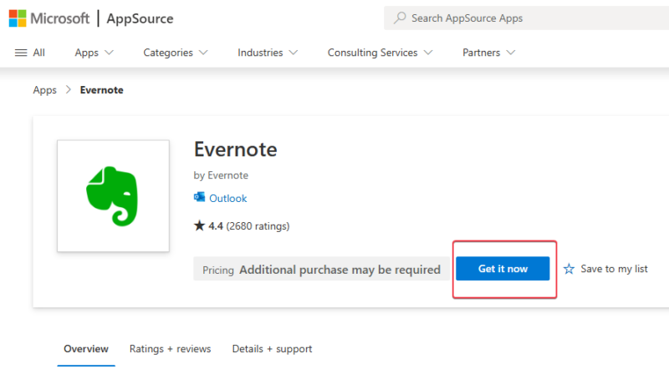Image resolution: width=669 pixels, height=374 pixels.
Task: Click the Pricing additional purchase notice
Action: tap(321, 269)
